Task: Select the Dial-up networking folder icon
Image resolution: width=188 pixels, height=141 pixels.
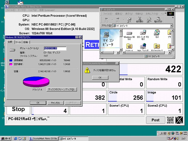Action: 157,46
